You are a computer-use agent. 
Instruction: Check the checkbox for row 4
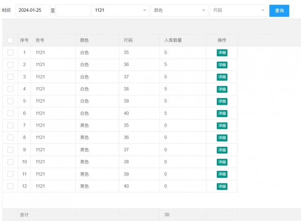pos(10,89)
